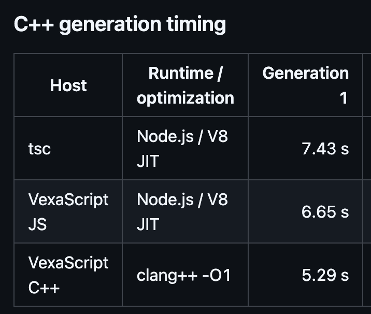Click 'C++' text under VexaScript in last row
Screen dimensions: 371x314
click(44, 288)
